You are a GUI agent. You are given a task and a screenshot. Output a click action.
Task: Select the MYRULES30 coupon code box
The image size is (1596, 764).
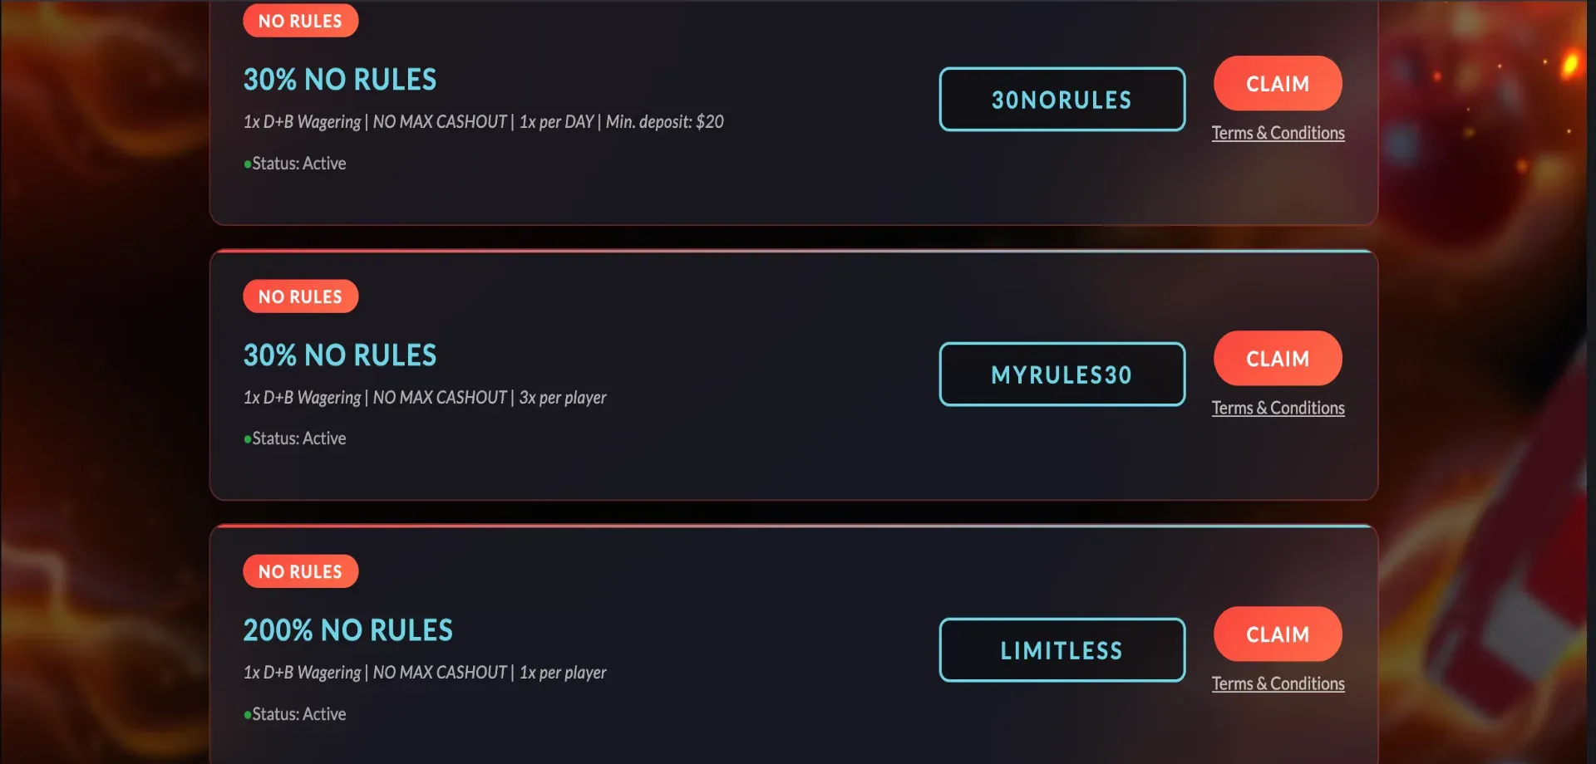(1062, 375)
